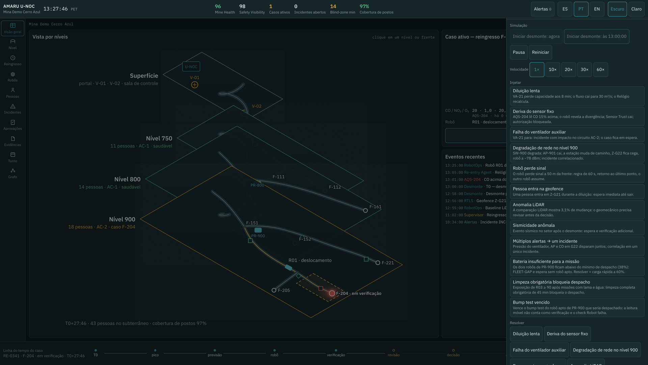Image resolution: width=648 pixels, height=365 pixels.
Task: Switch language to ES
Action: coord(565,9)
